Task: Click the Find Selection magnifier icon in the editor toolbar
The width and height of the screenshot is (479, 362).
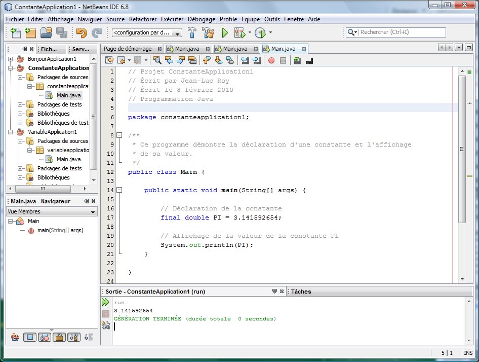Action: coord(157,60)
